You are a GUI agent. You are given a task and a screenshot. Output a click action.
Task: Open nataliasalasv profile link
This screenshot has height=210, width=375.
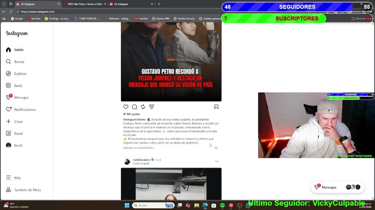coord(142,160)
